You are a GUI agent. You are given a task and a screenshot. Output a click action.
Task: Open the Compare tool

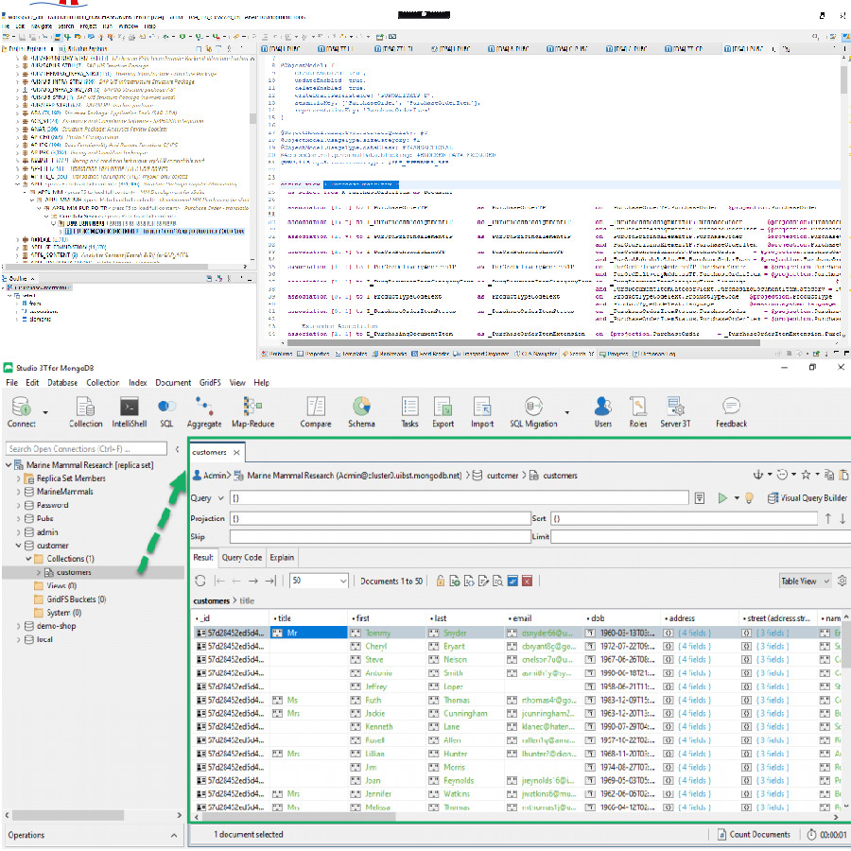315,408
